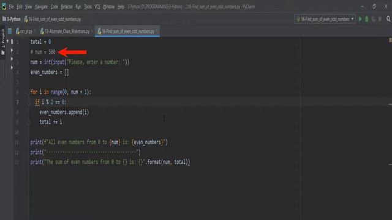Switch to the ocr_yt.py tab
This screenshot has width=392, height=220.
(24, 31)
